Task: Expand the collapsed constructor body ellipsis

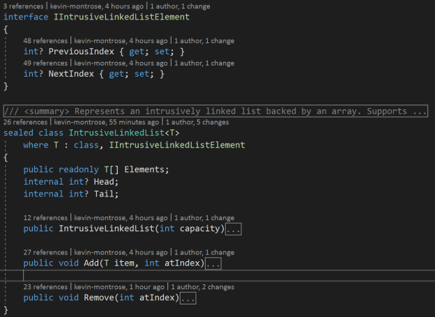Action: click(234, 229)
